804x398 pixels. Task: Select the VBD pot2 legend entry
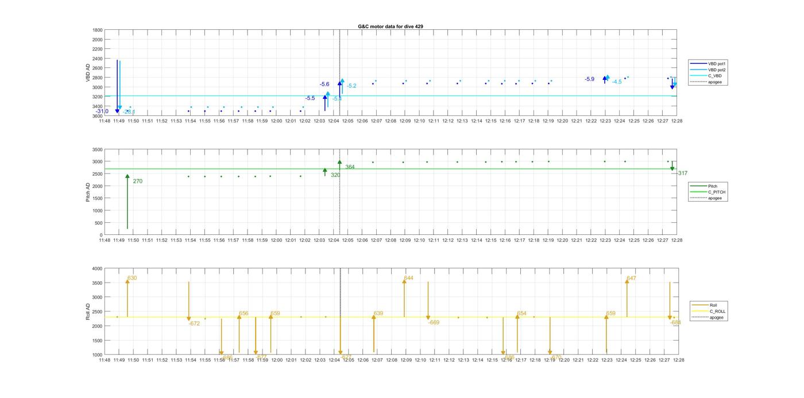[708, 69]
